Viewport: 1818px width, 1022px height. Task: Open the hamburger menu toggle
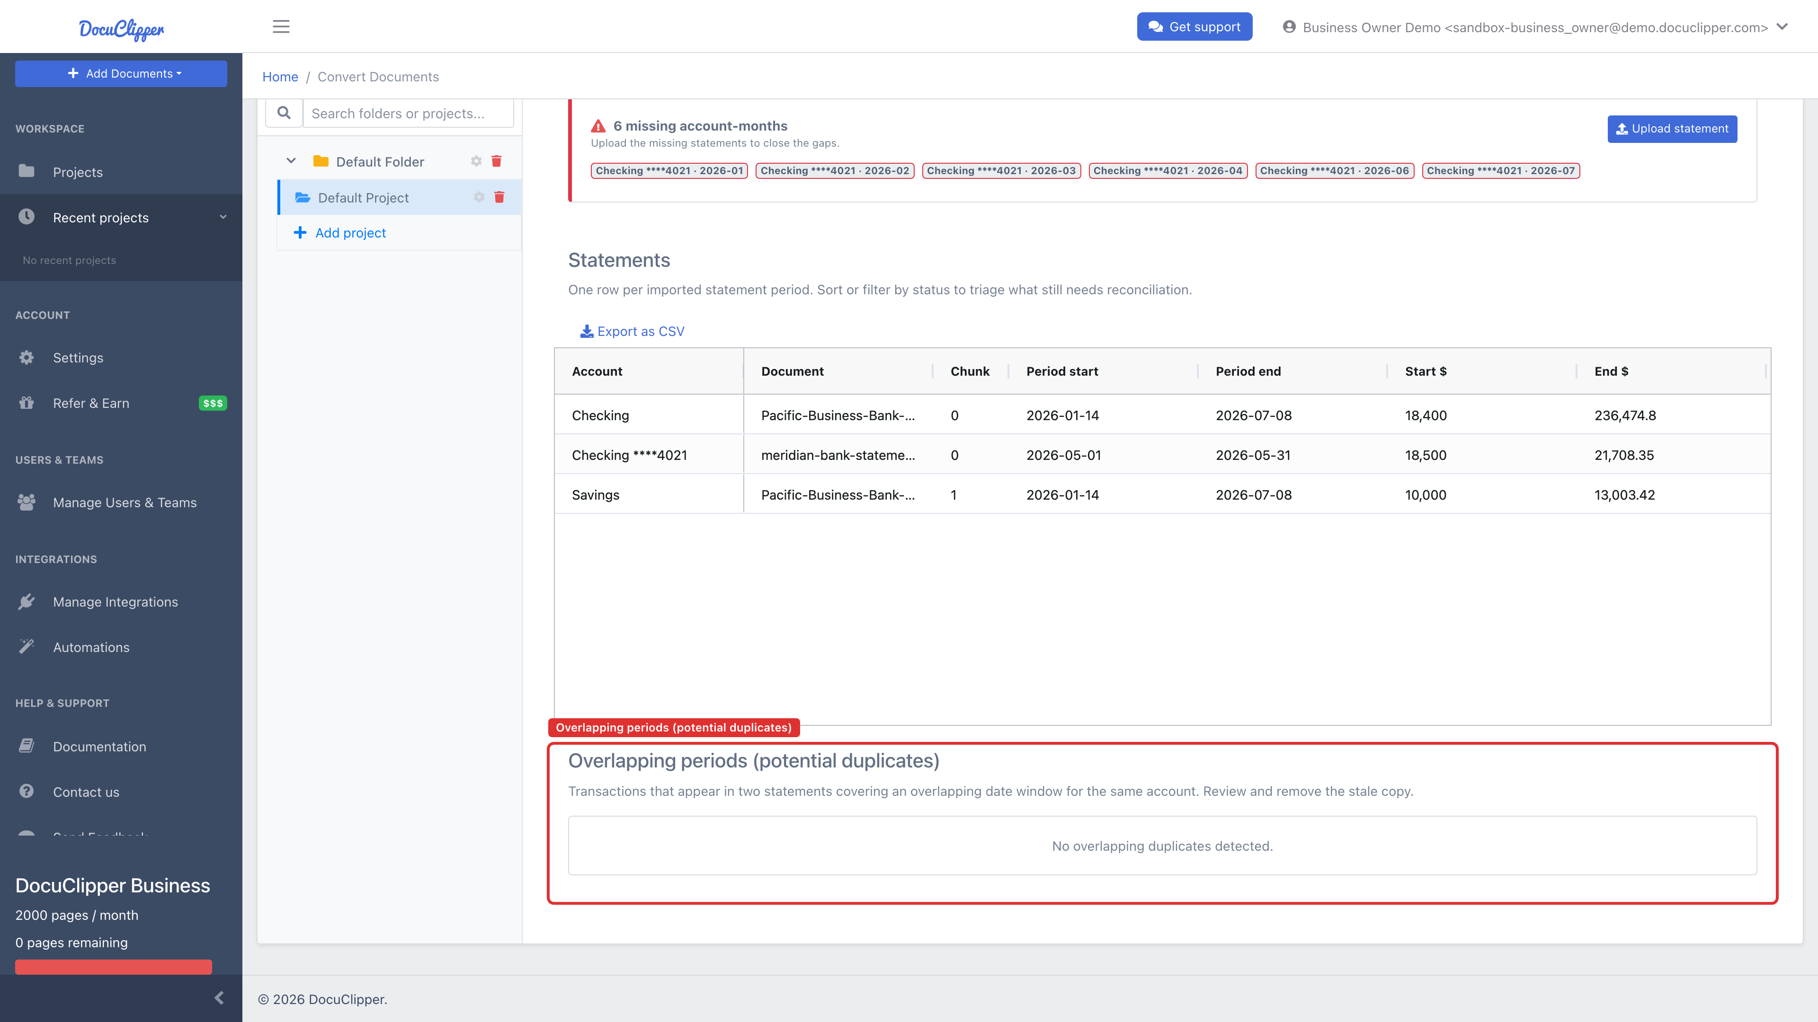[281, 27]
